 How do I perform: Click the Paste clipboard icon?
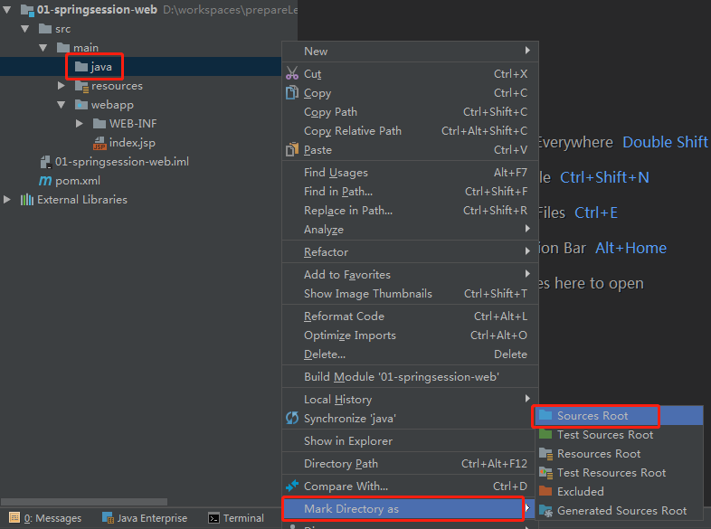point(291,150)
